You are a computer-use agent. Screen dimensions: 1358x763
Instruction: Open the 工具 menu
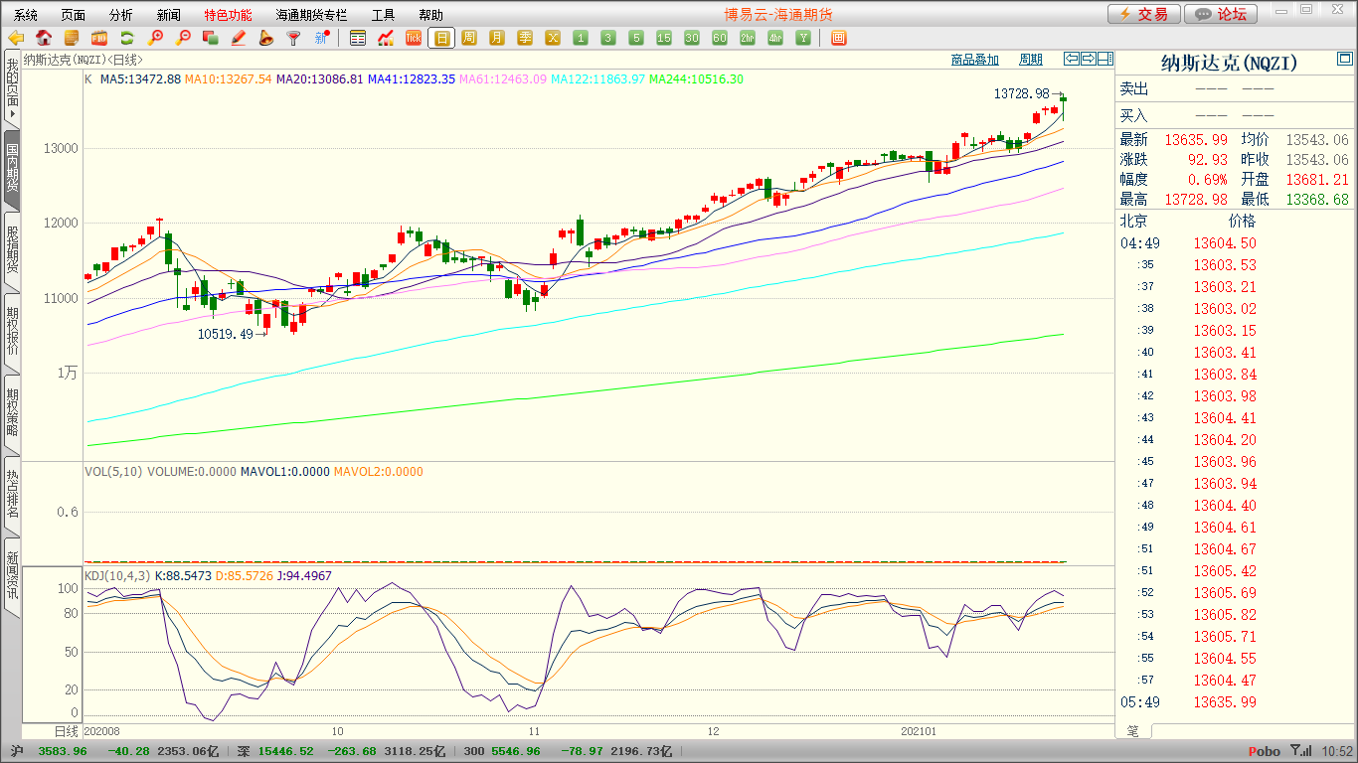[384, 15]
